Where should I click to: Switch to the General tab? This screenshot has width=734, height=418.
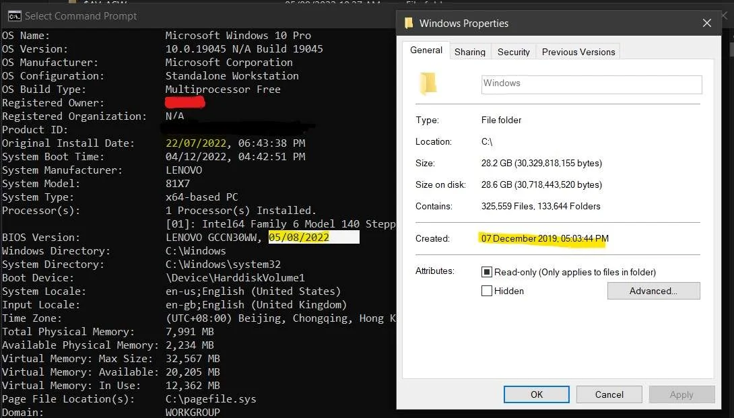tap(426, 50)
